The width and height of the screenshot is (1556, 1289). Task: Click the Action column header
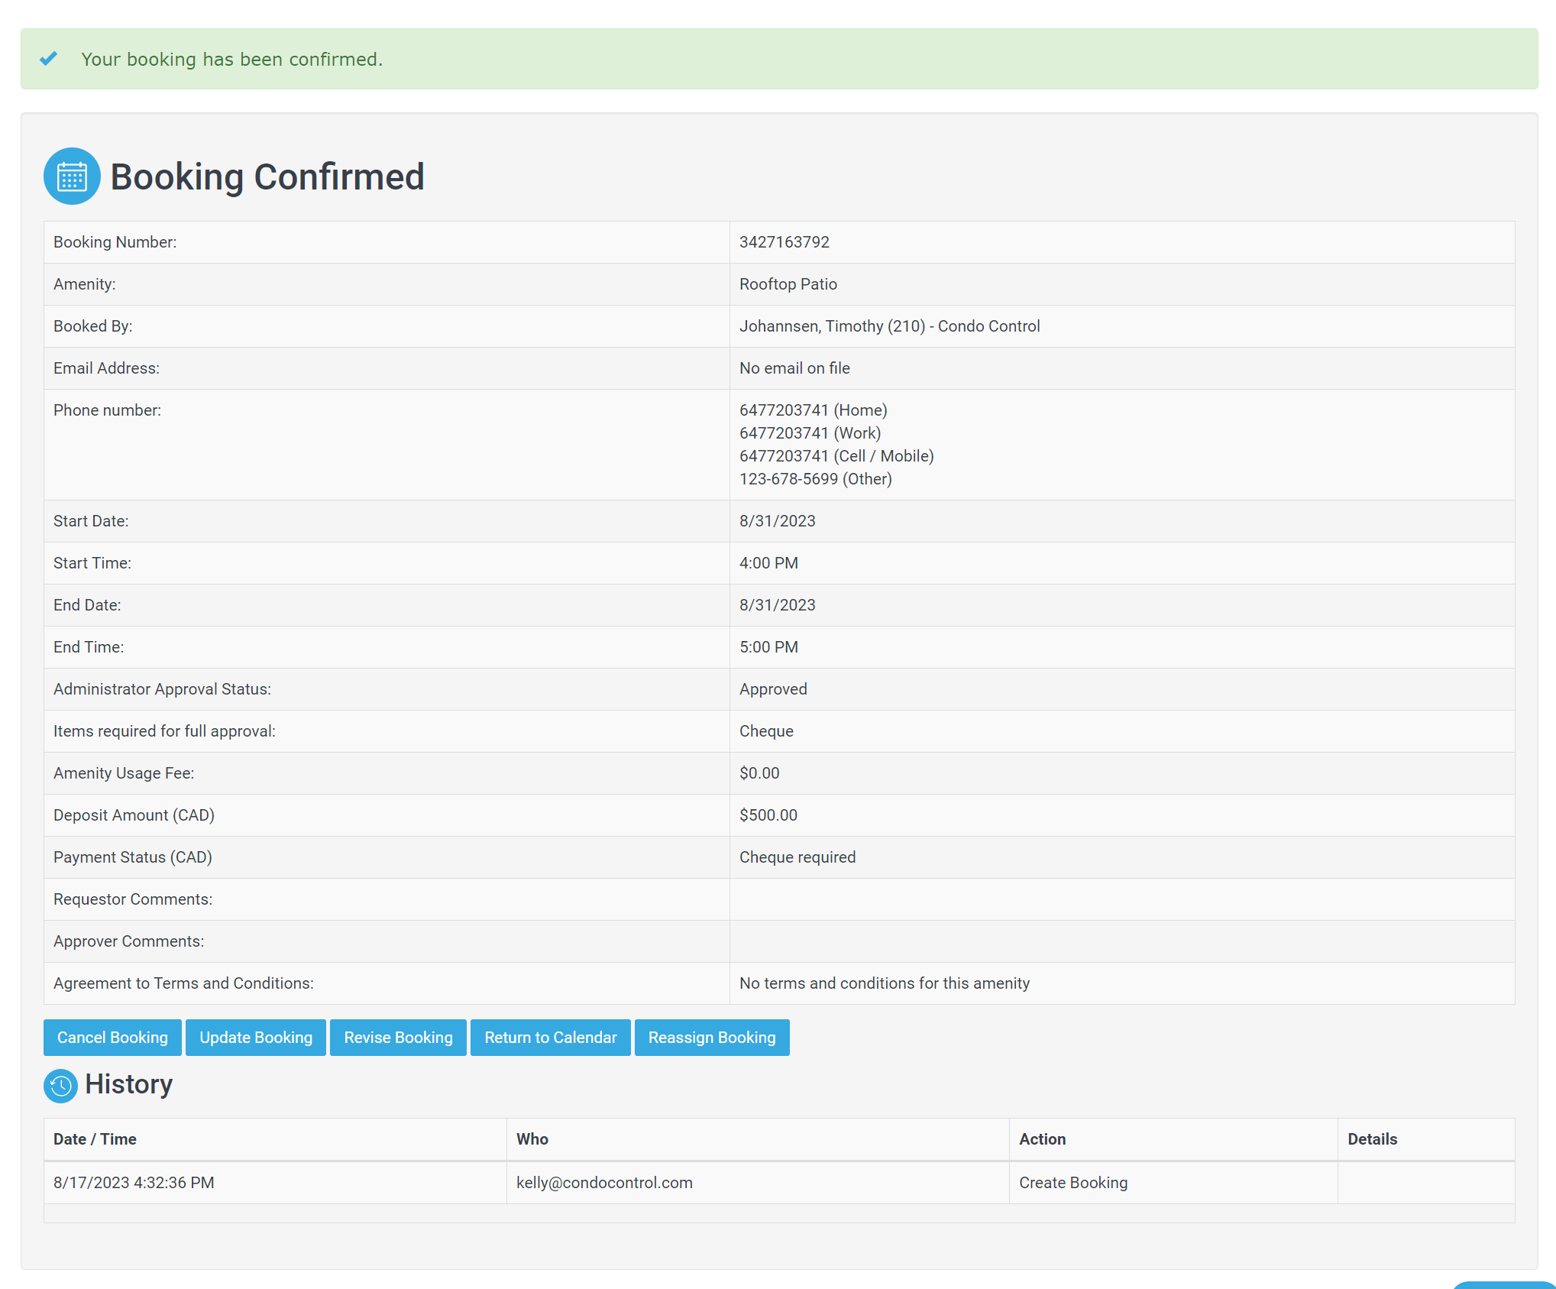coord(1042,1139)
